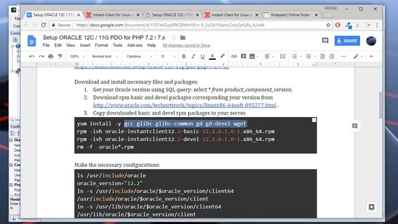The image size is (398, 224).
Task: Insert an image from the toolbar
Action: 252,57
